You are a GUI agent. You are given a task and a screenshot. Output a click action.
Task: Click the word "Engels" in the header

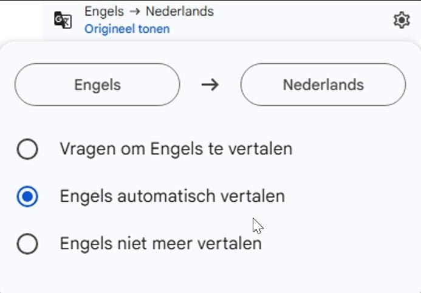point(104,12)
